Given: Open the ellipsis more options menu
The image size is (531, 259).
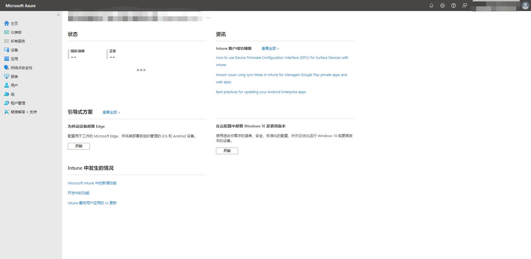Looking at the screenshot, I should pyautogui.click(x=208, y=17).
